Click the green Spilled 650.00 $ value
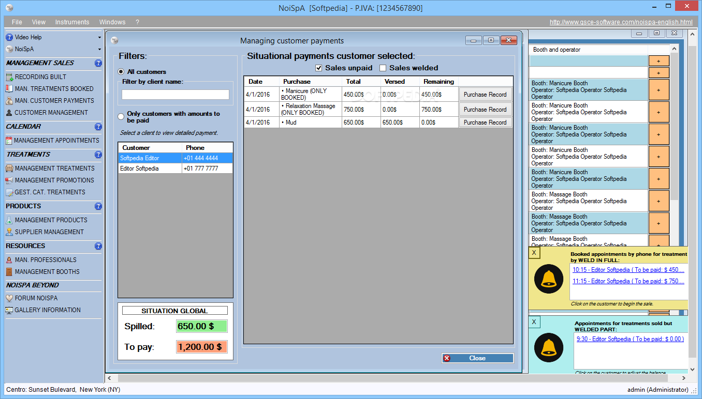Image resolution: width=702 pixels, height=399 pixels. (x=201, y=327)
